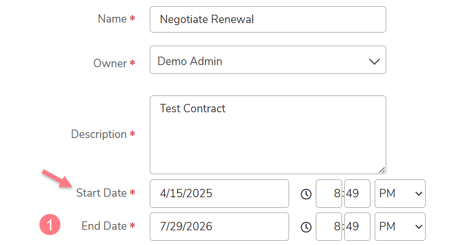Select the Owner field showing Demo Admin
453x245 pixels.
[268, 60]
